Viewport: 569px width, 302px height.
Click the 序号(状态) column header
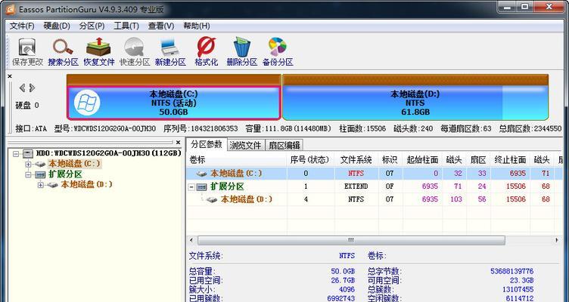(310, 160)
